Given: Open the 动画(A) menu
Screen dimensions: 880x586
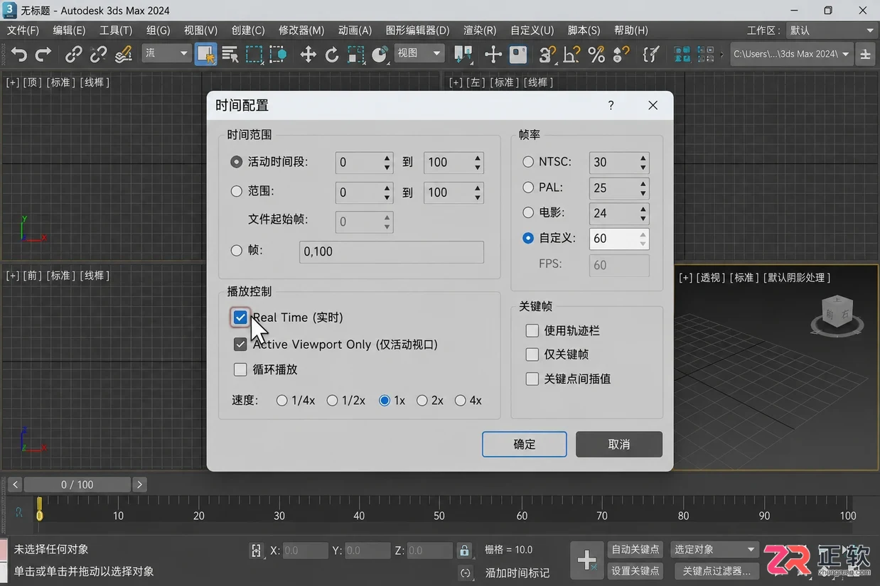Looking at the screenshot, I should [x=355, y=31].
